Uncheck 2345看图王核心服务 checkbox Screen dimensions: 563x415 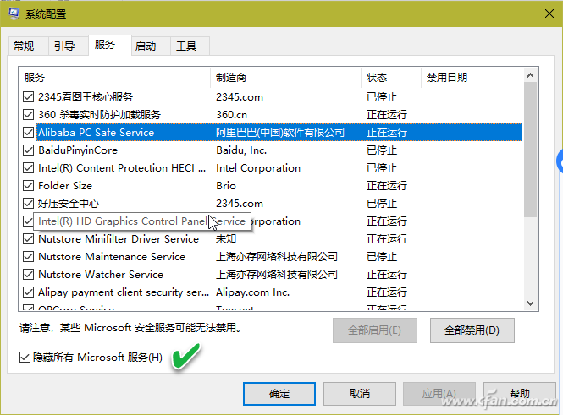click(x=29, y=96)
